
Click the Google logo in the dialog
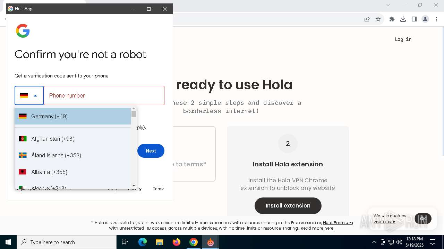point(23,31)
